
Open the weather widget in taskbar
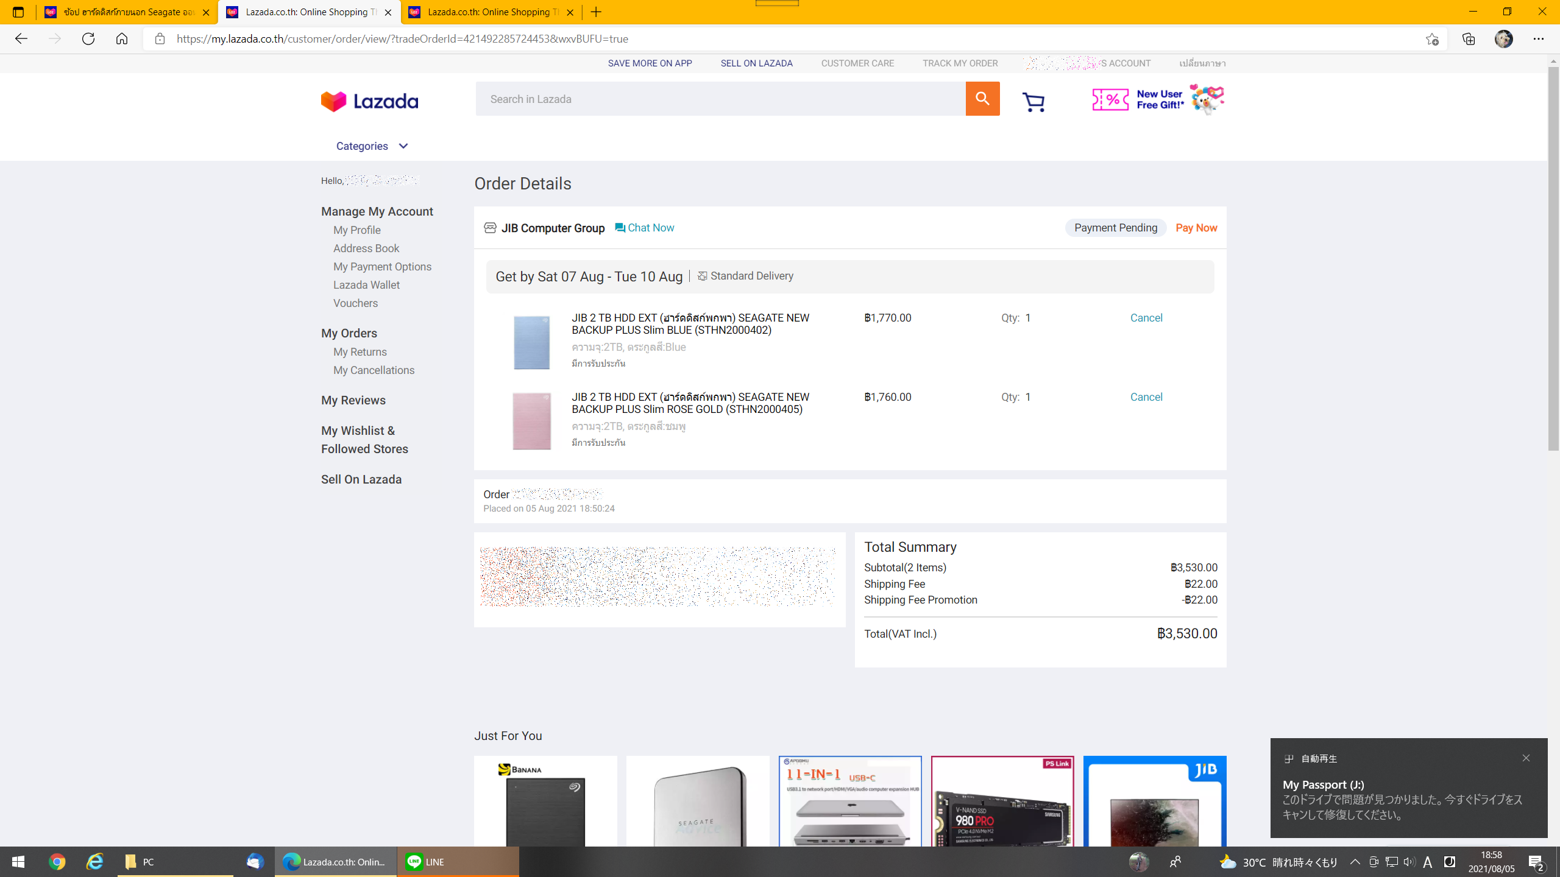pyautogui.click(x=1278, y=862)
